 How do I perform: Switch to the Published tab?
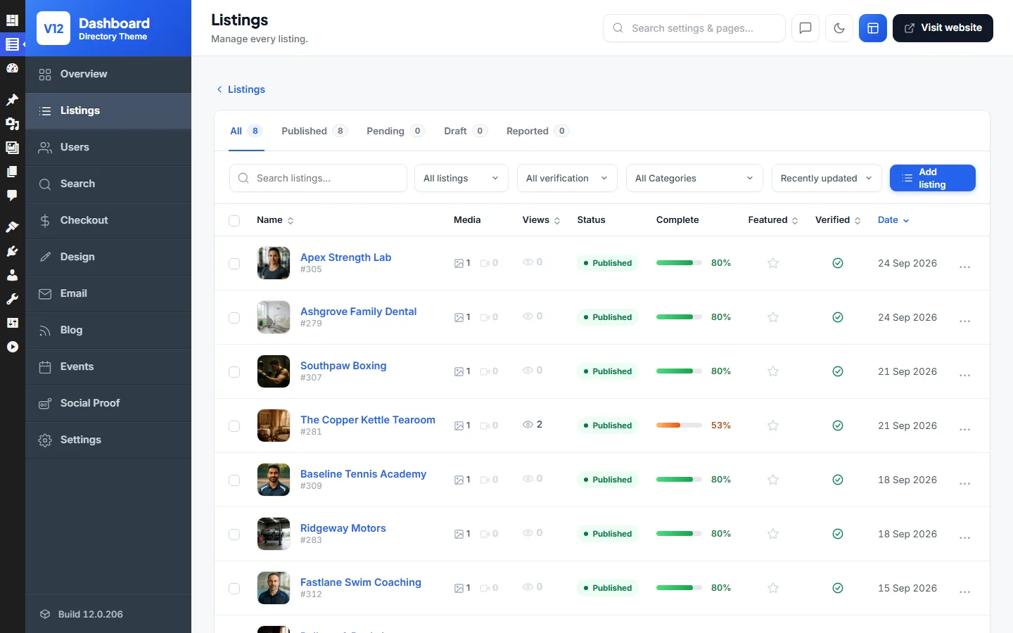[x=314, y=131]
